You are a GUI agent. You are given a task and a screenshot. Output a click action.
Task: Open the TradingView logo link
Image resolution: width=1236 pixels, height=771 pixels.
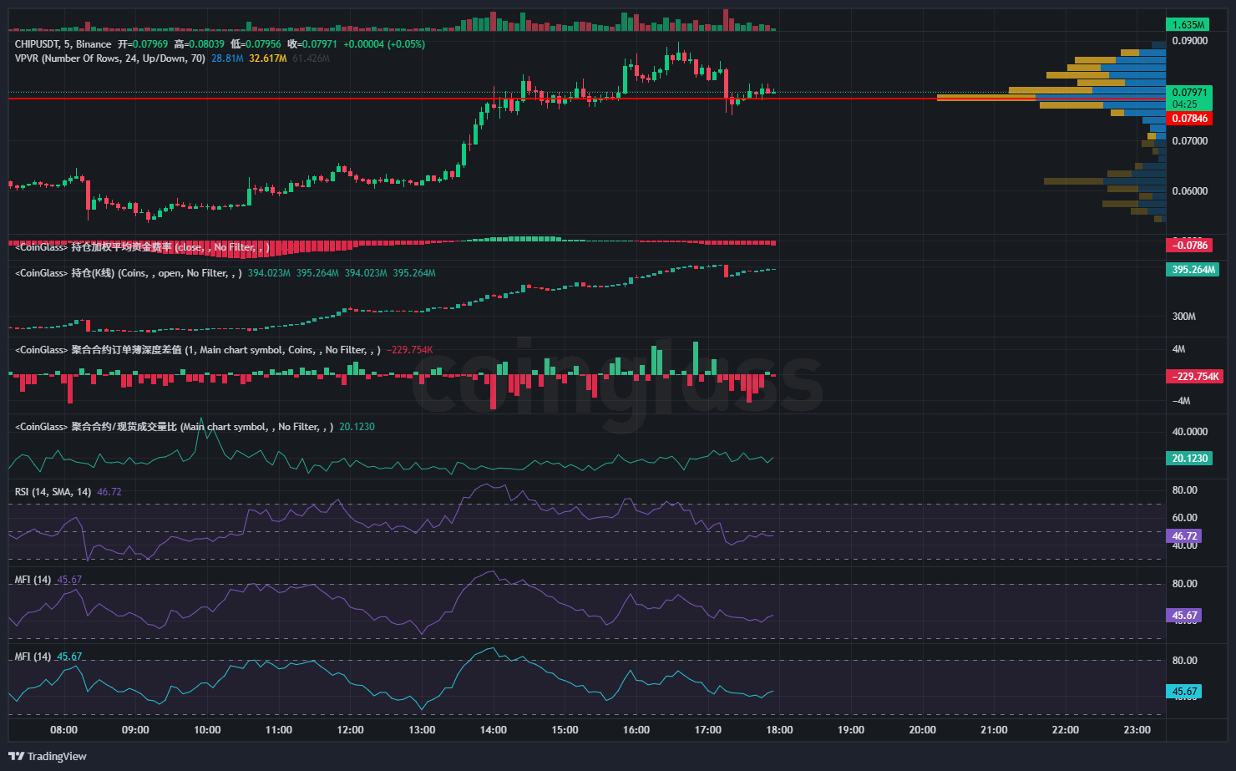tap(48, 756)
